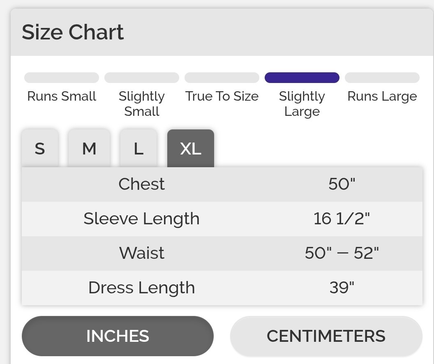Image resolution: width=434 pixels, height=364 pixels.
Task: Click the Runs Small fit bar
Action: (x=62, y=78)
